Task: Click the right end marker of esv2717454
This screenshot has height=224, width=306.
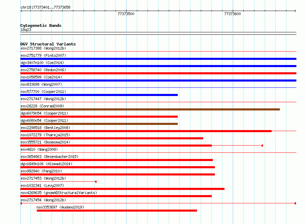Action: click(x=295, y=203)
